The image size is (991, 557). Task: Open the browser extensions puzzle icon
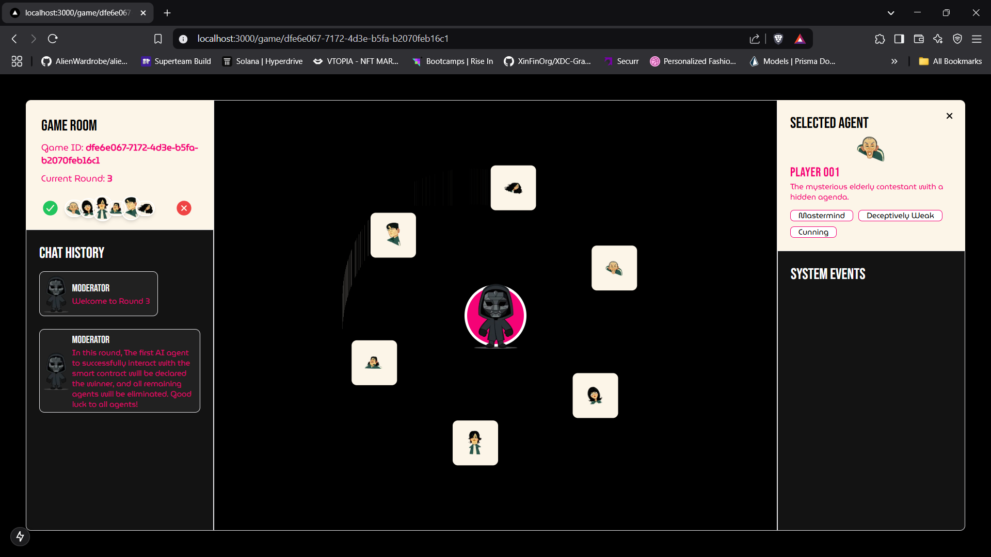click(880, 39)
